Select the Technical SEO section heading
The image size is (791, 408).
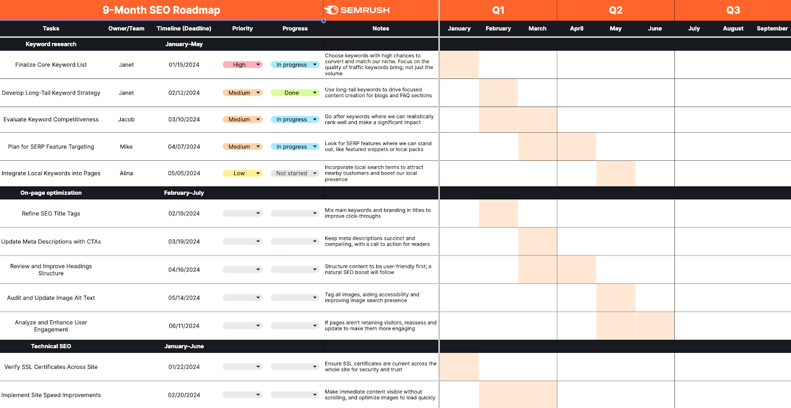click(x=51, y=346)
